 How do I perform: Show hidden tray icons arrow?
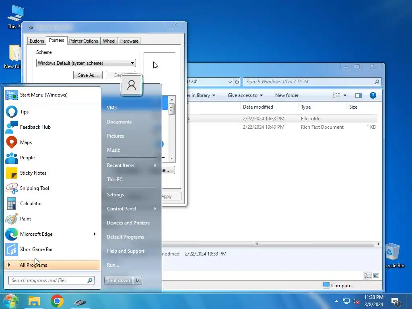point(336,301)
